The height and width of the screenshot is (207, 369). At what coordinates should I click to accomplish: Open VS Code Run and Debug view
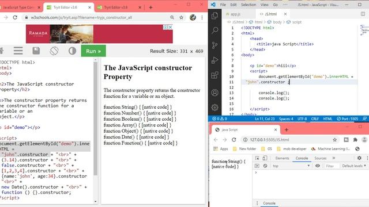pos(214,60)
